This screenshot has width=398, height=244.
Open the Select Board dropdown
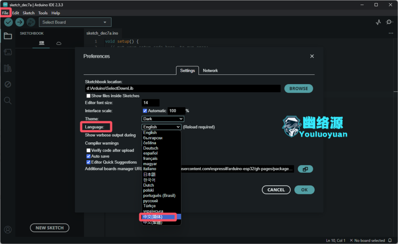pos(75,22)
